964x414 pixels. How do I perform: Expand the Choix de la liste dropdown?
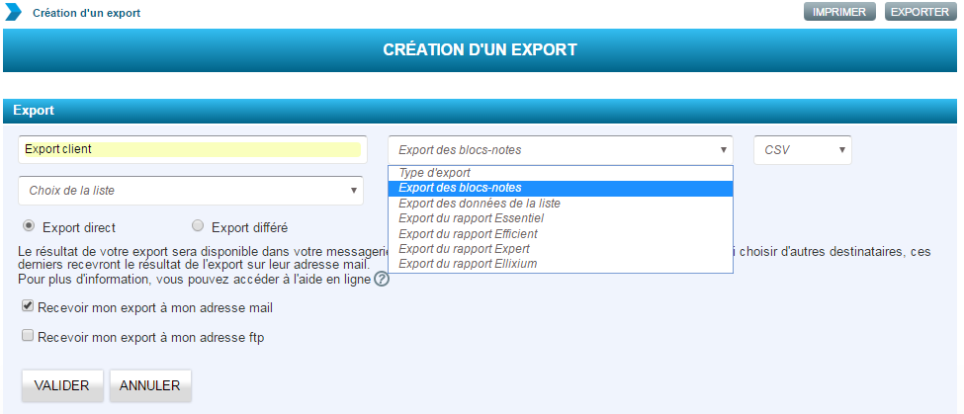pyautogui.click(x=191, y=191)
